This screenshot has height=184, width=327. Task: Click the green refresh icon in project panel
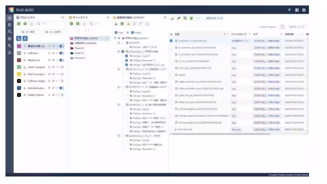[25, 24]
